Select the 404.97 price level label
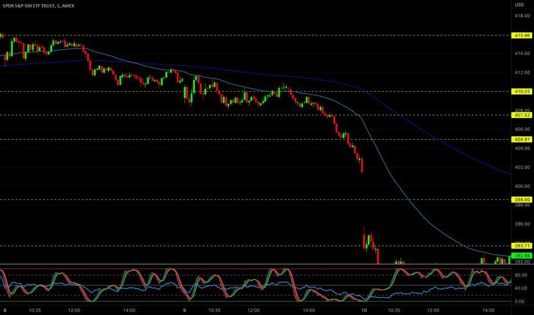This screenshot has height=315, width=534. (x=522, y=139)
